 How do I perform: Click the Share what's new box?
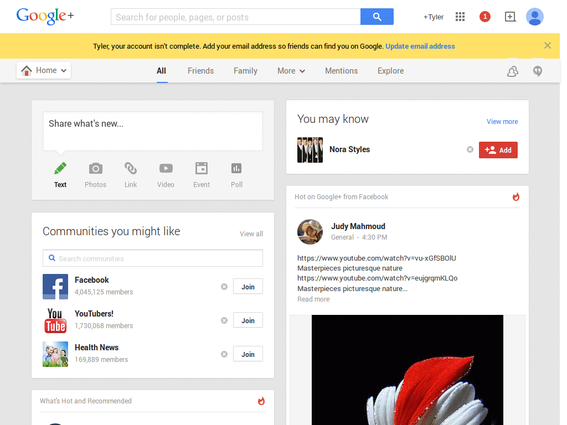[153, 131]
